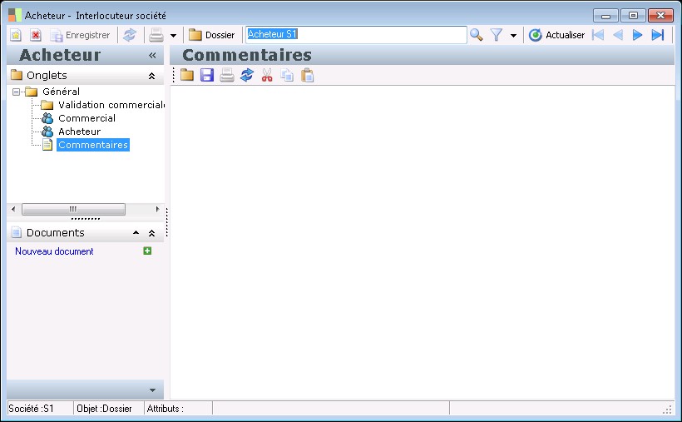
Task: Select the Validation commerciale tree item
Action: 111,105
